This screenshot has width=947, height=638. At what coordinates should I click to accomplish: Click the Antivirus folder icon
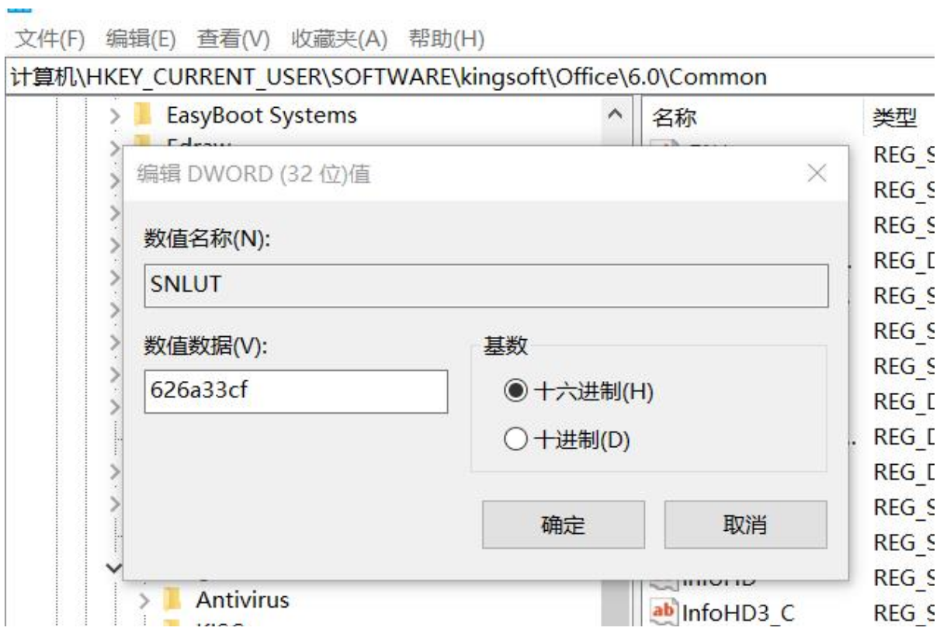[x=172, y=599]
